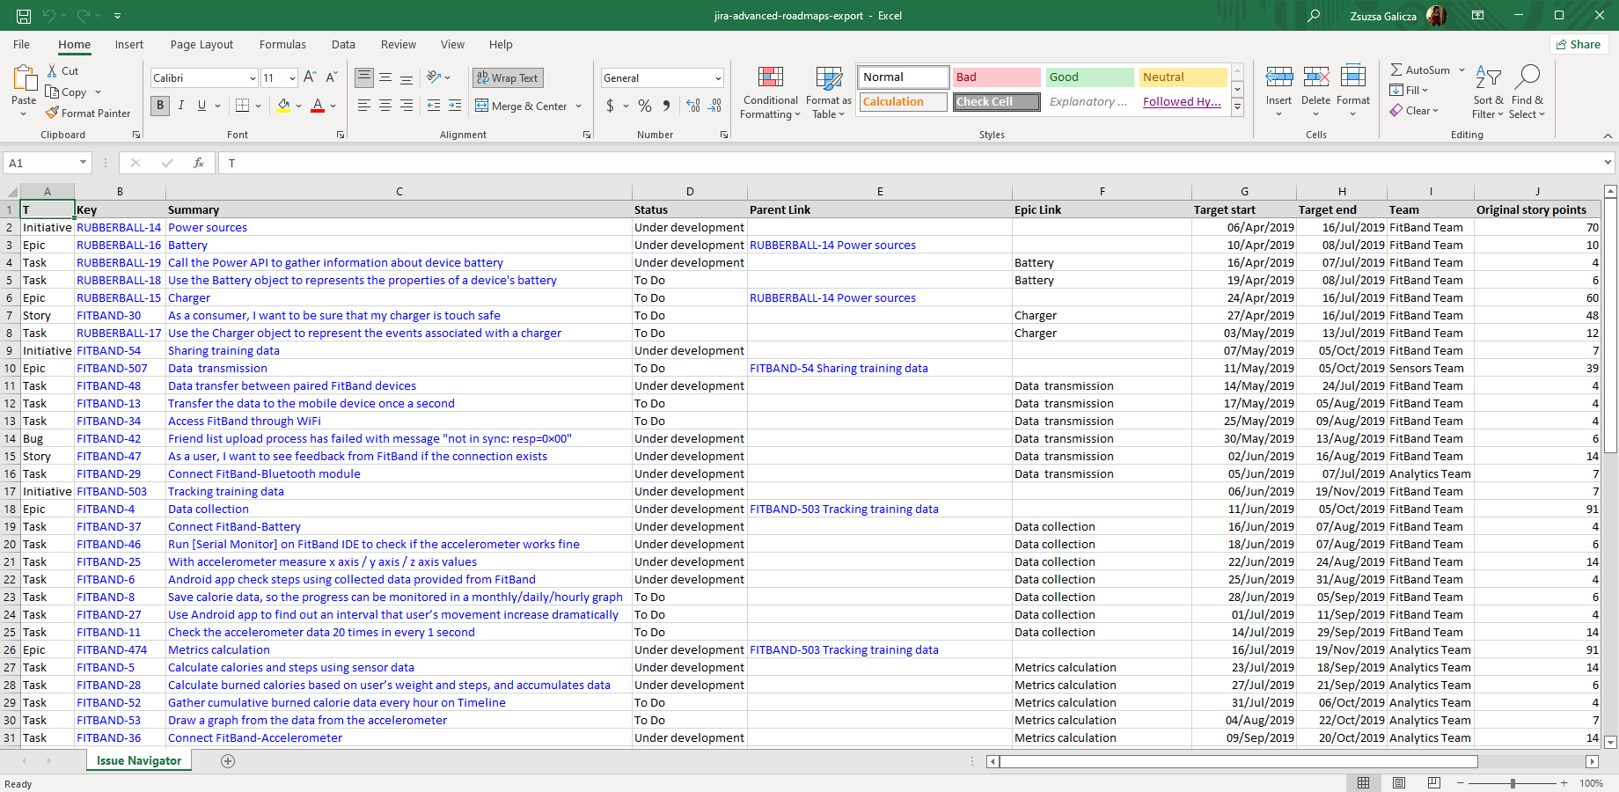
Task: Open the font name dropdown
Action: pyautogui.click(x=253, y=78)
